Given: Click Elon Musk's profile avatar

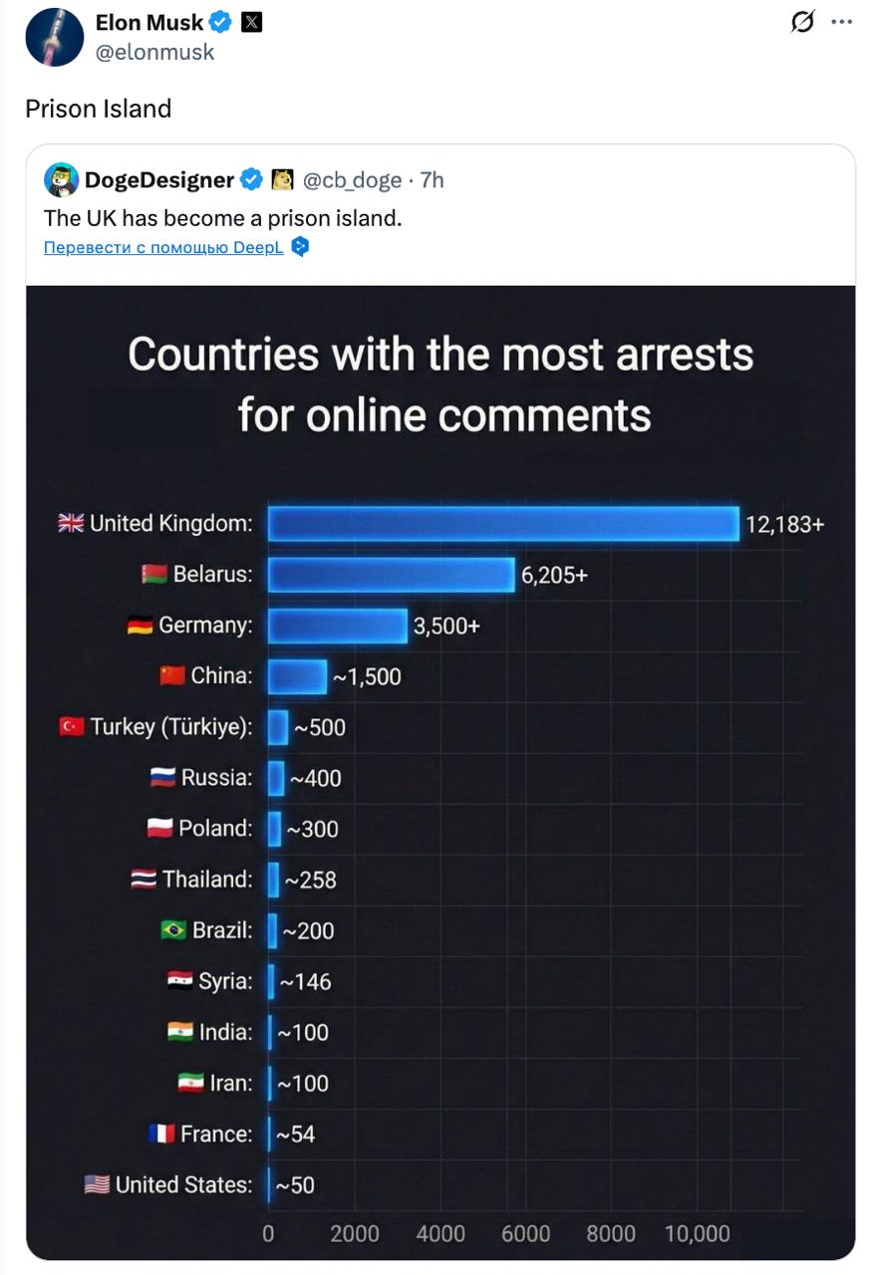Looking at the screenshot, I should (54, 38).
